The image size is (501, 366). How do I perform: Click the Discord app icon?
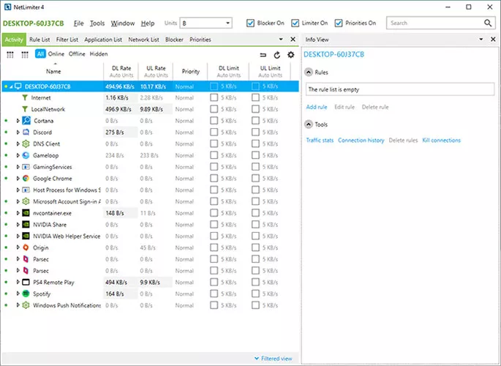pos(26,132)
